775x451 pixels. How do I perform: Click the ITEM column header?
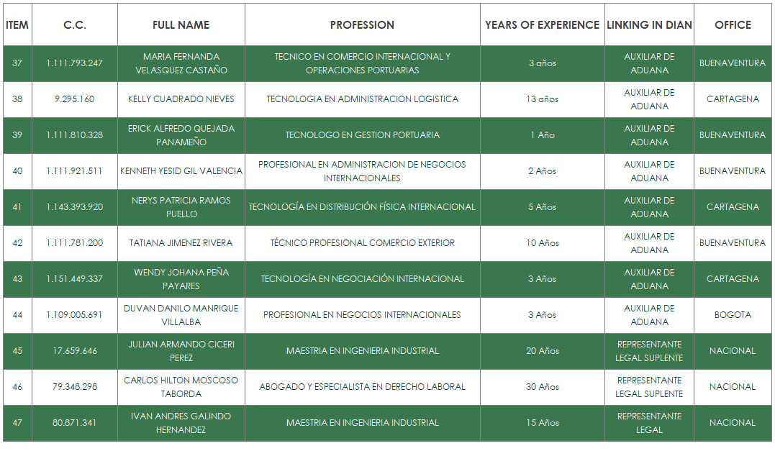(17, 24)
